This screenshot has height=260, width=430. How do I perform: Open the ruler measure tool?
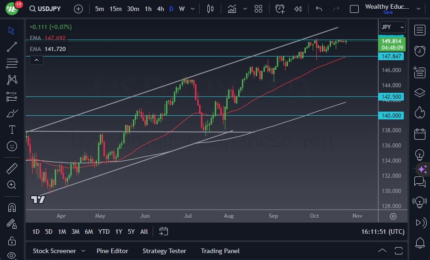click(12, 169)
